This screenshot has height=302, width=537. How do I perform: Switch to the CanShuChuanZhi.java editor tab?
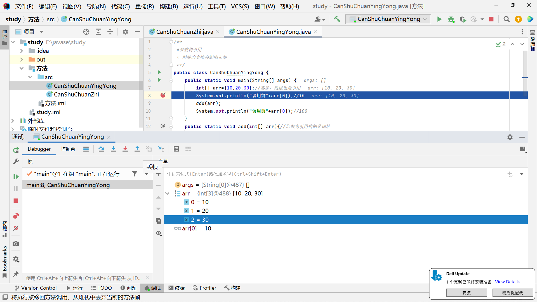[x=184, y=32]
